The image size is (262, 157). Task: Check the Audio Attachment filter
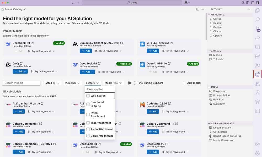pyautogui.click(x=88, y=129)
